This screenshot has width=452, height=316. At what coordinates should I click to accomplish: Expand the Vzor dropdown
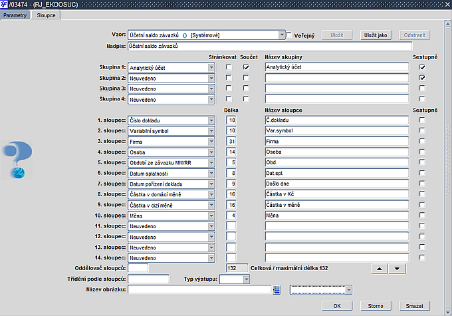click(x=282, y=35)
